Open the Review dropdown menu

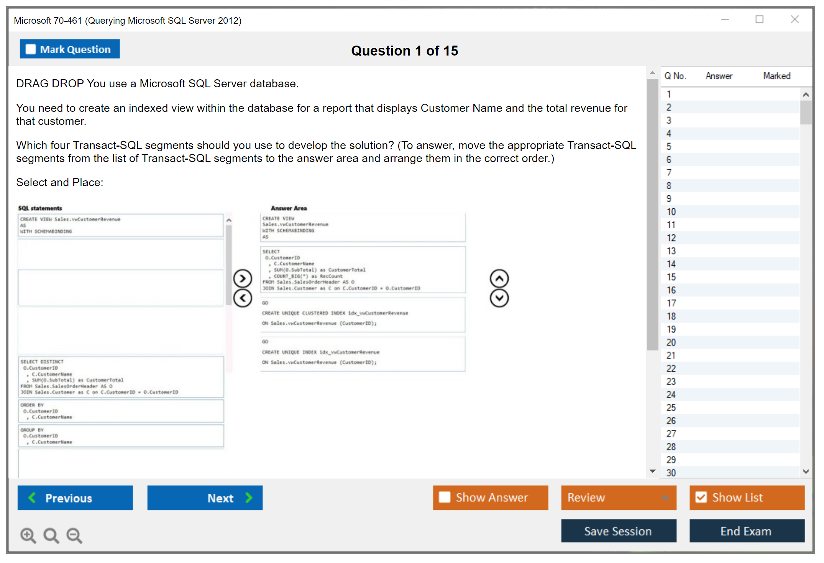tap(619, 497)
